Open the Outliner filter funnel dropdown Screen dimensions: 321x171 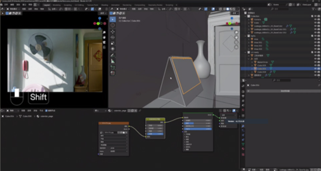click(x=314, y=9)
